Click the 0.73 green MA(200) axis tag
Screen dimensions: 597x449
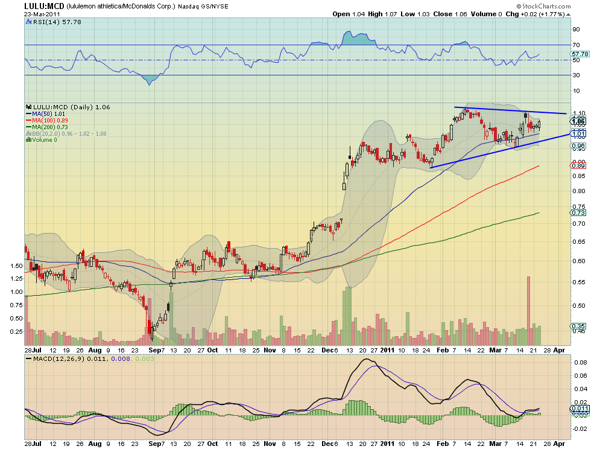578,212
